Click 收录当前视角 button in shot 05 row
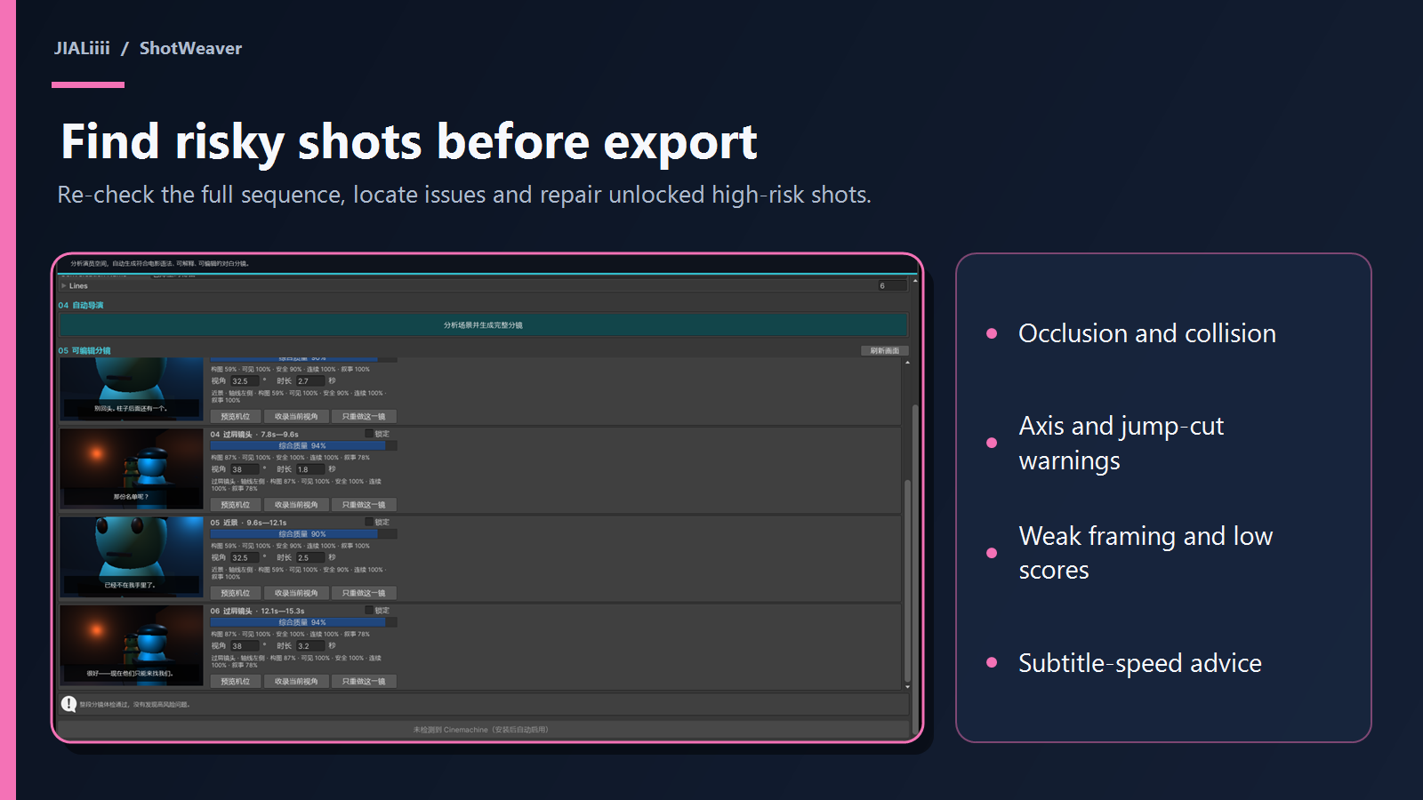Viewport: 1423px width, 800px height. (296, 593)
